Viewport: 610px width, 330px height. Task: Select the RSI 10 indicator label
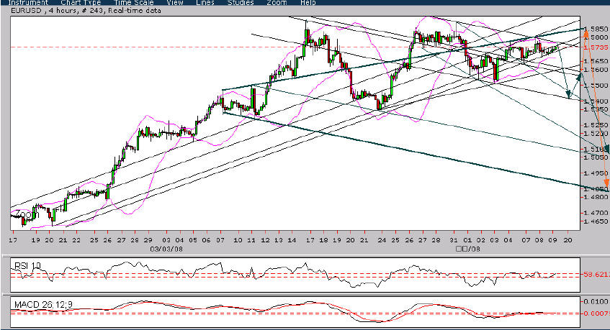click(x=27, y=265)
